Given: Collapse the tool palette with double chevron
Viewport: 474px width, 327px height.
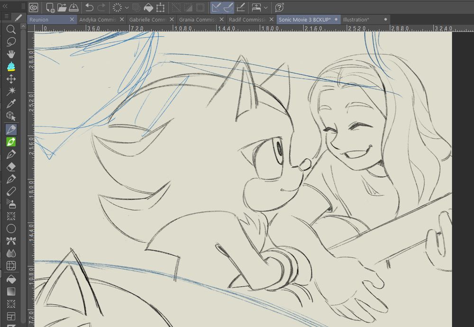Looking at the screenshot, I should point(5,6).
